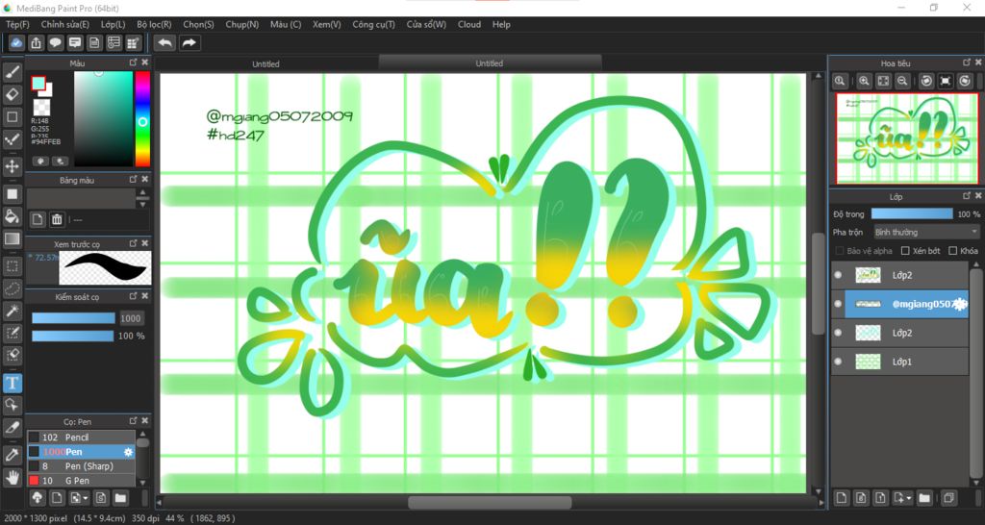Click the Redo arrow

189,42
